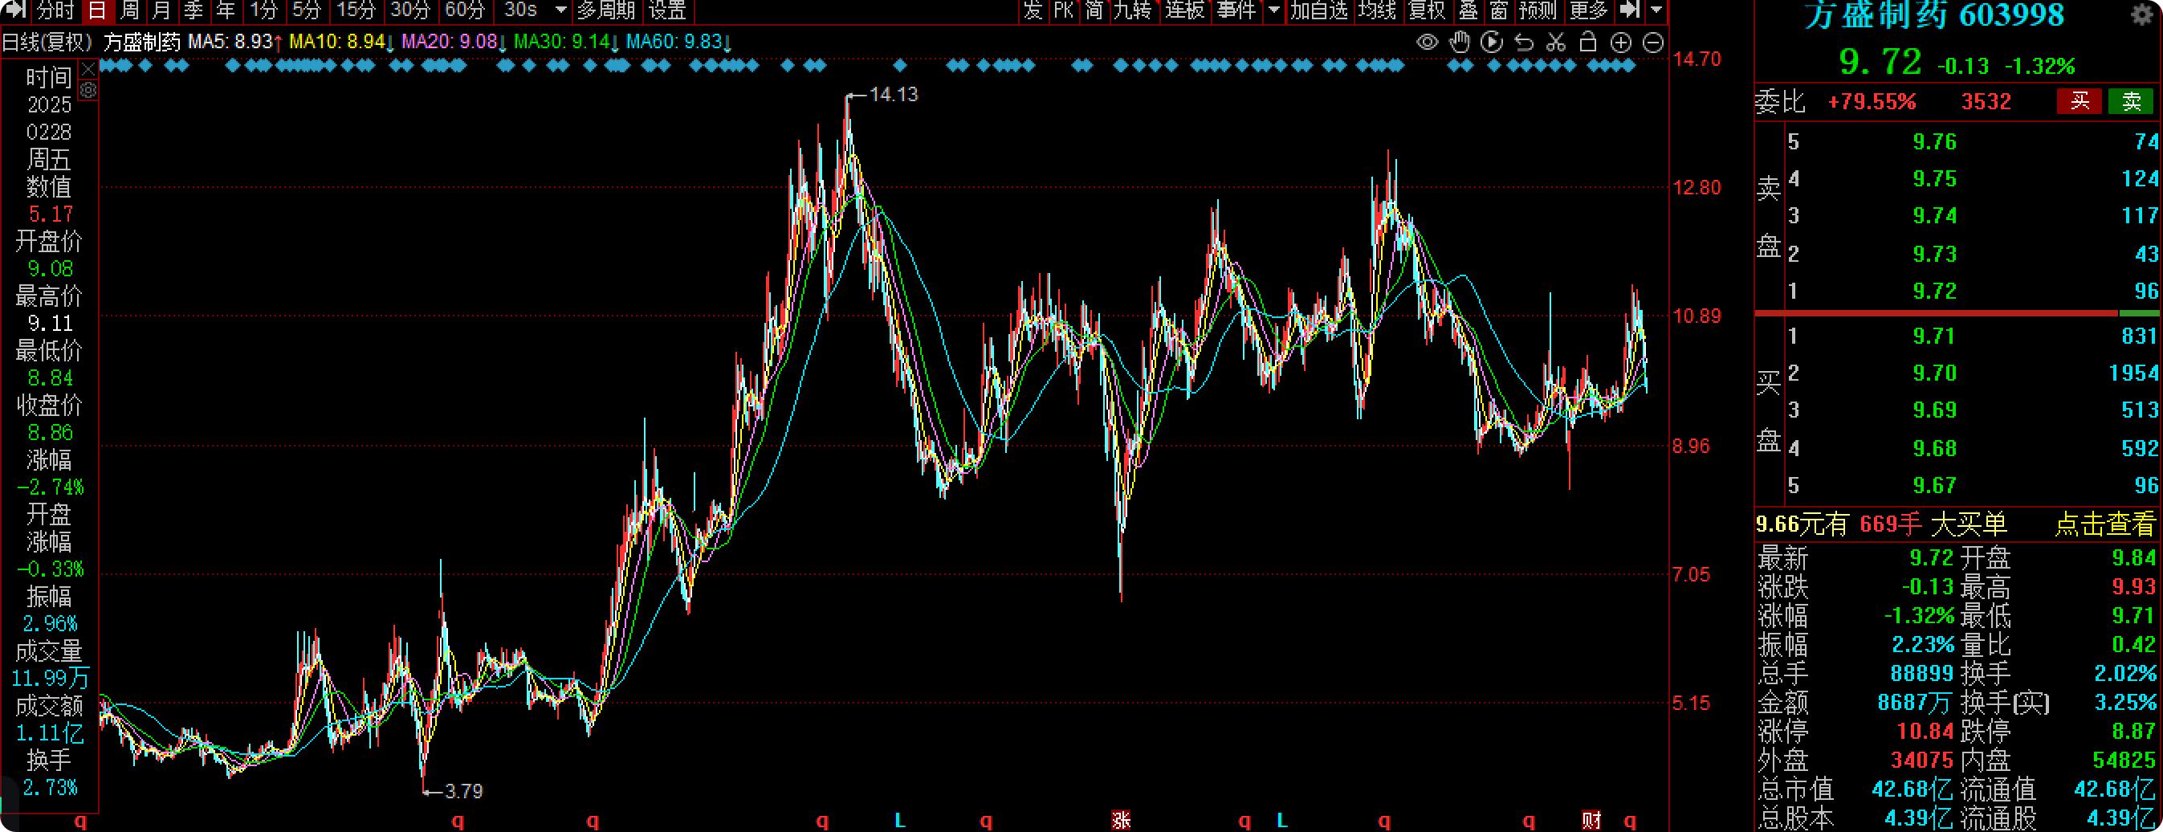Click the 涨 marker on the timeline

(1120, 820)
